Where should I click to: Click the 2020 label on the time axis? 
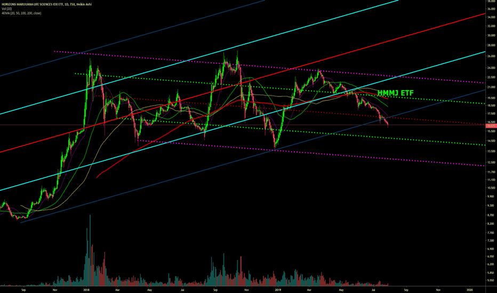[470, 289]
